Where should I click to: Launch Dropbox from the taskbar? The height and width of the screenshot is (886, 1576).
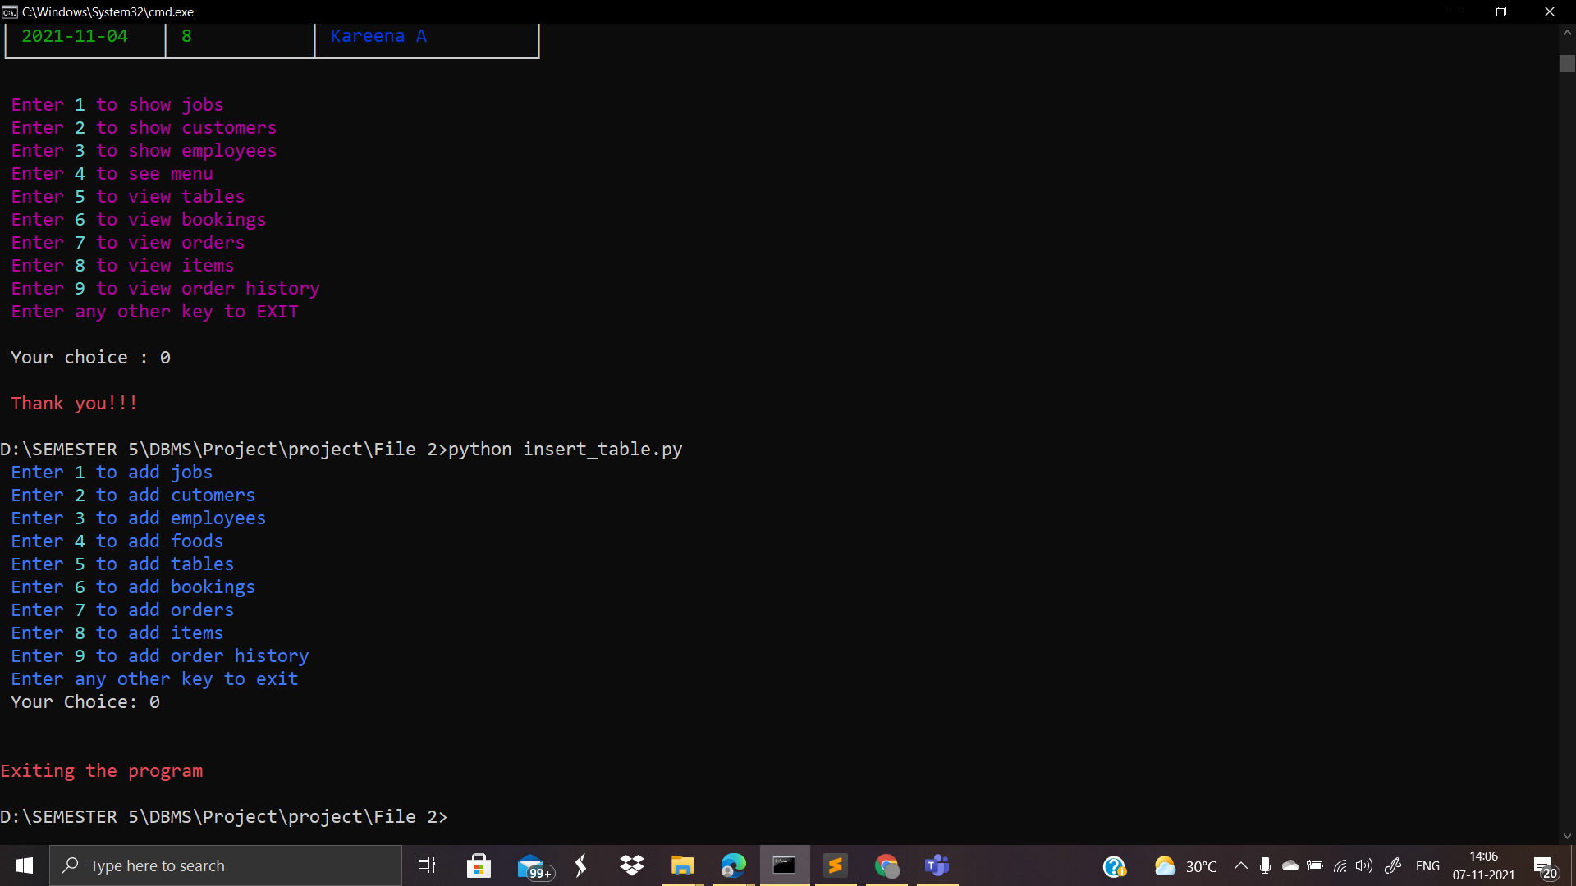(x=631, y=865)
